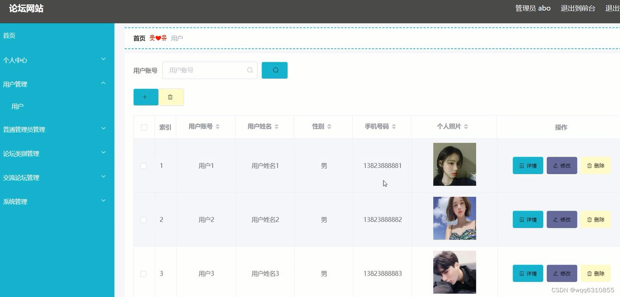The image size is (620, 297).
Task: Expand the 个人中心 sidebar chevron
Action: [x=103, y=59]
